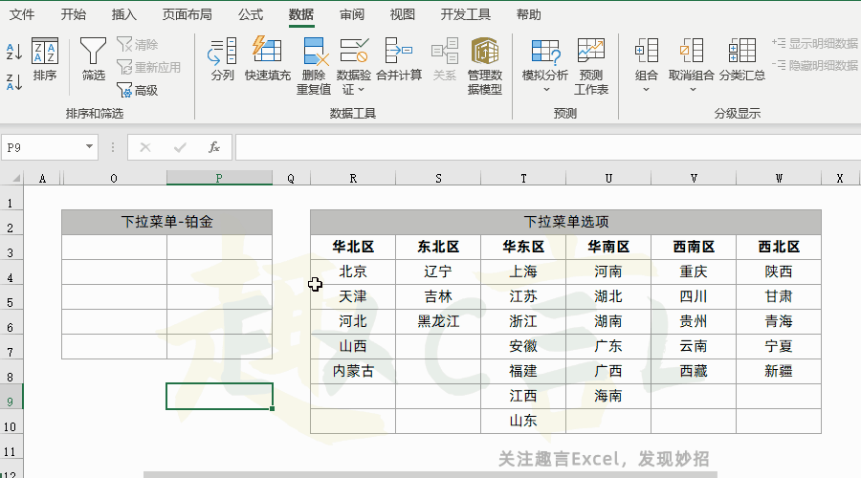The height and width of the screenshot is (478, 861).
Task: Select the 新疆 cell
Action: 779,371
